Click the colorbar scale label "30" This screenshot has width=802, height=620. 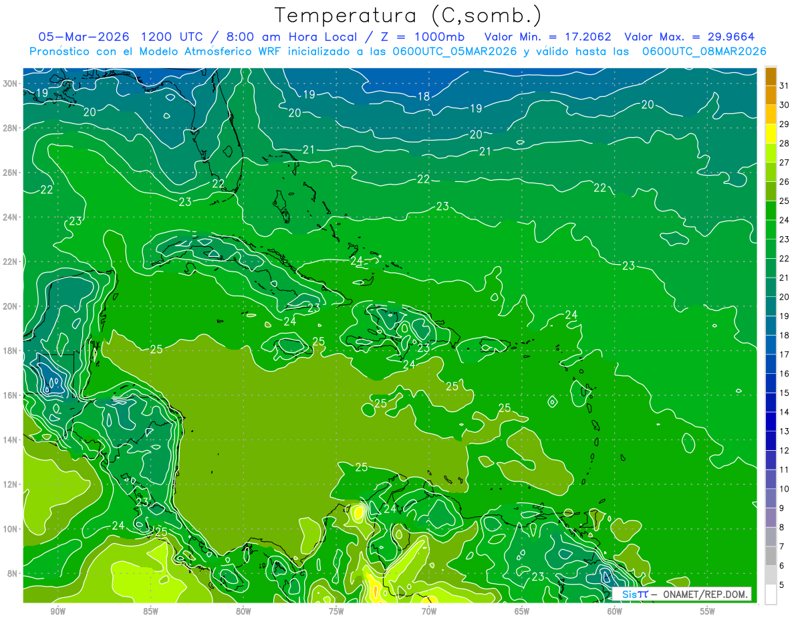pyautogui.click(x=785, y=104)
